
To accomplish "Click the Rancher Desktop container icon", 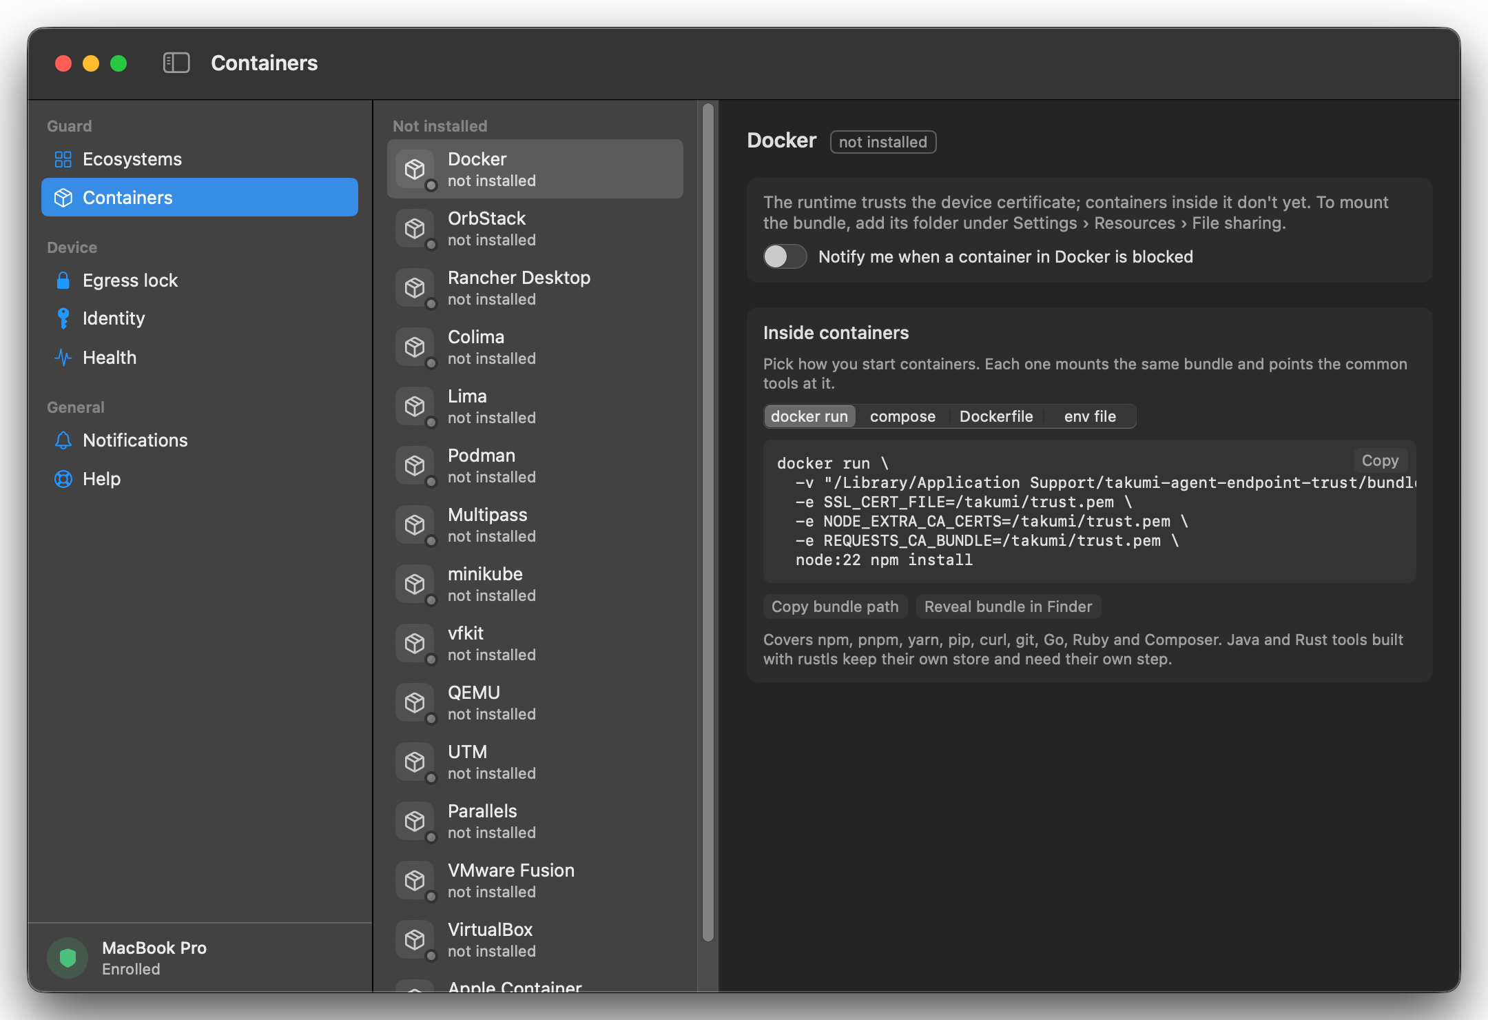I will click(x=415, y=288).
